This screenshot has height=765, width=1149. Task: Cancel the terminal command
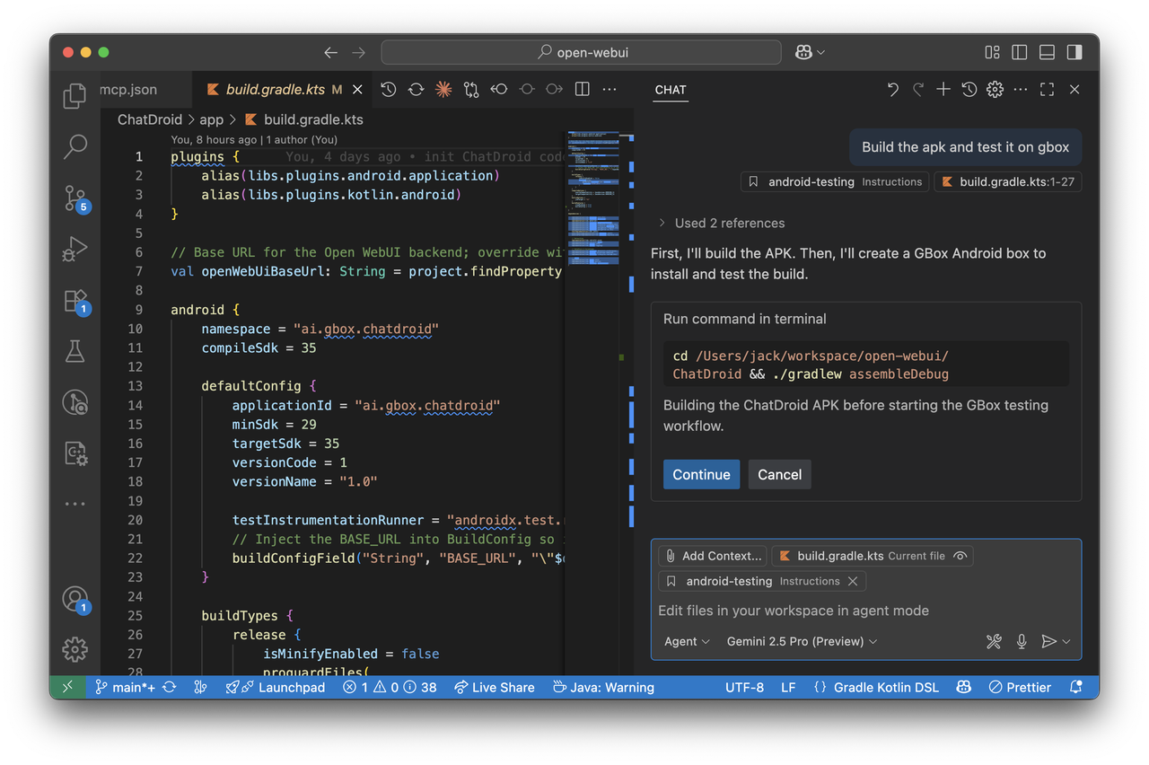pos(779,474)
